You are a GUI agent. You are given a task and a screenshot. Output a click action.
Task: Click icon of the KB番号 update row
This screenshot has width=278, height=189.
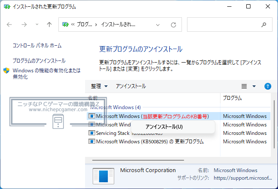point(92,116)
